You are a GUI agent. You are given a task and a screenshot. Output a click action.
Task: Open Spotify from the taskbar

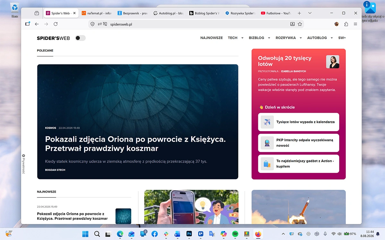235,234
